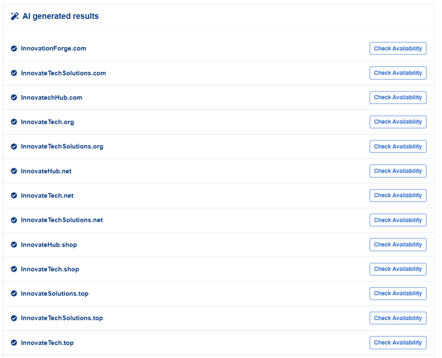Screen dimensions: 442x358
Task: Check availability of InnovateTechSolutions.top
Action: (x=398, y=318)
